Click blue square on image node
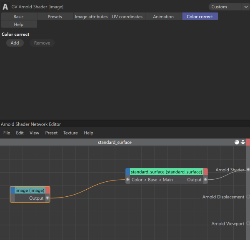Image resolution: width=250 pixels, height=240 pixels. (x=12, y=191)
